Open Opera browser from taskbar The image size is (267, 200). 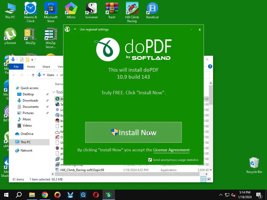click(96, 195)
